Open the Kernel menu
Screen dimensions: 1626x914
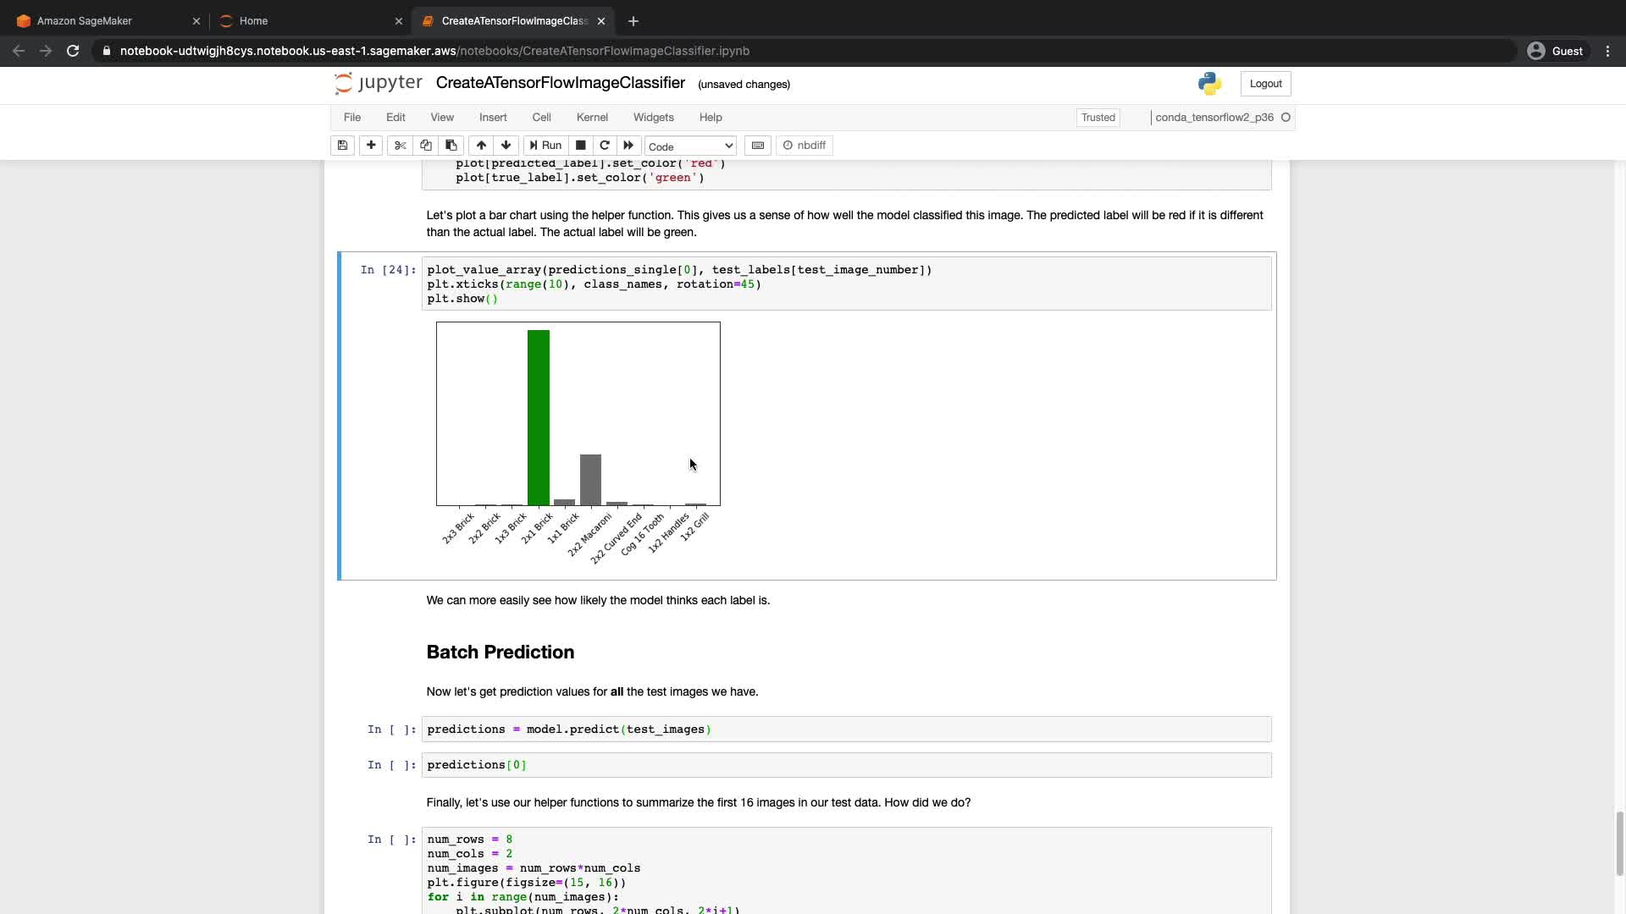pos(592,118)
